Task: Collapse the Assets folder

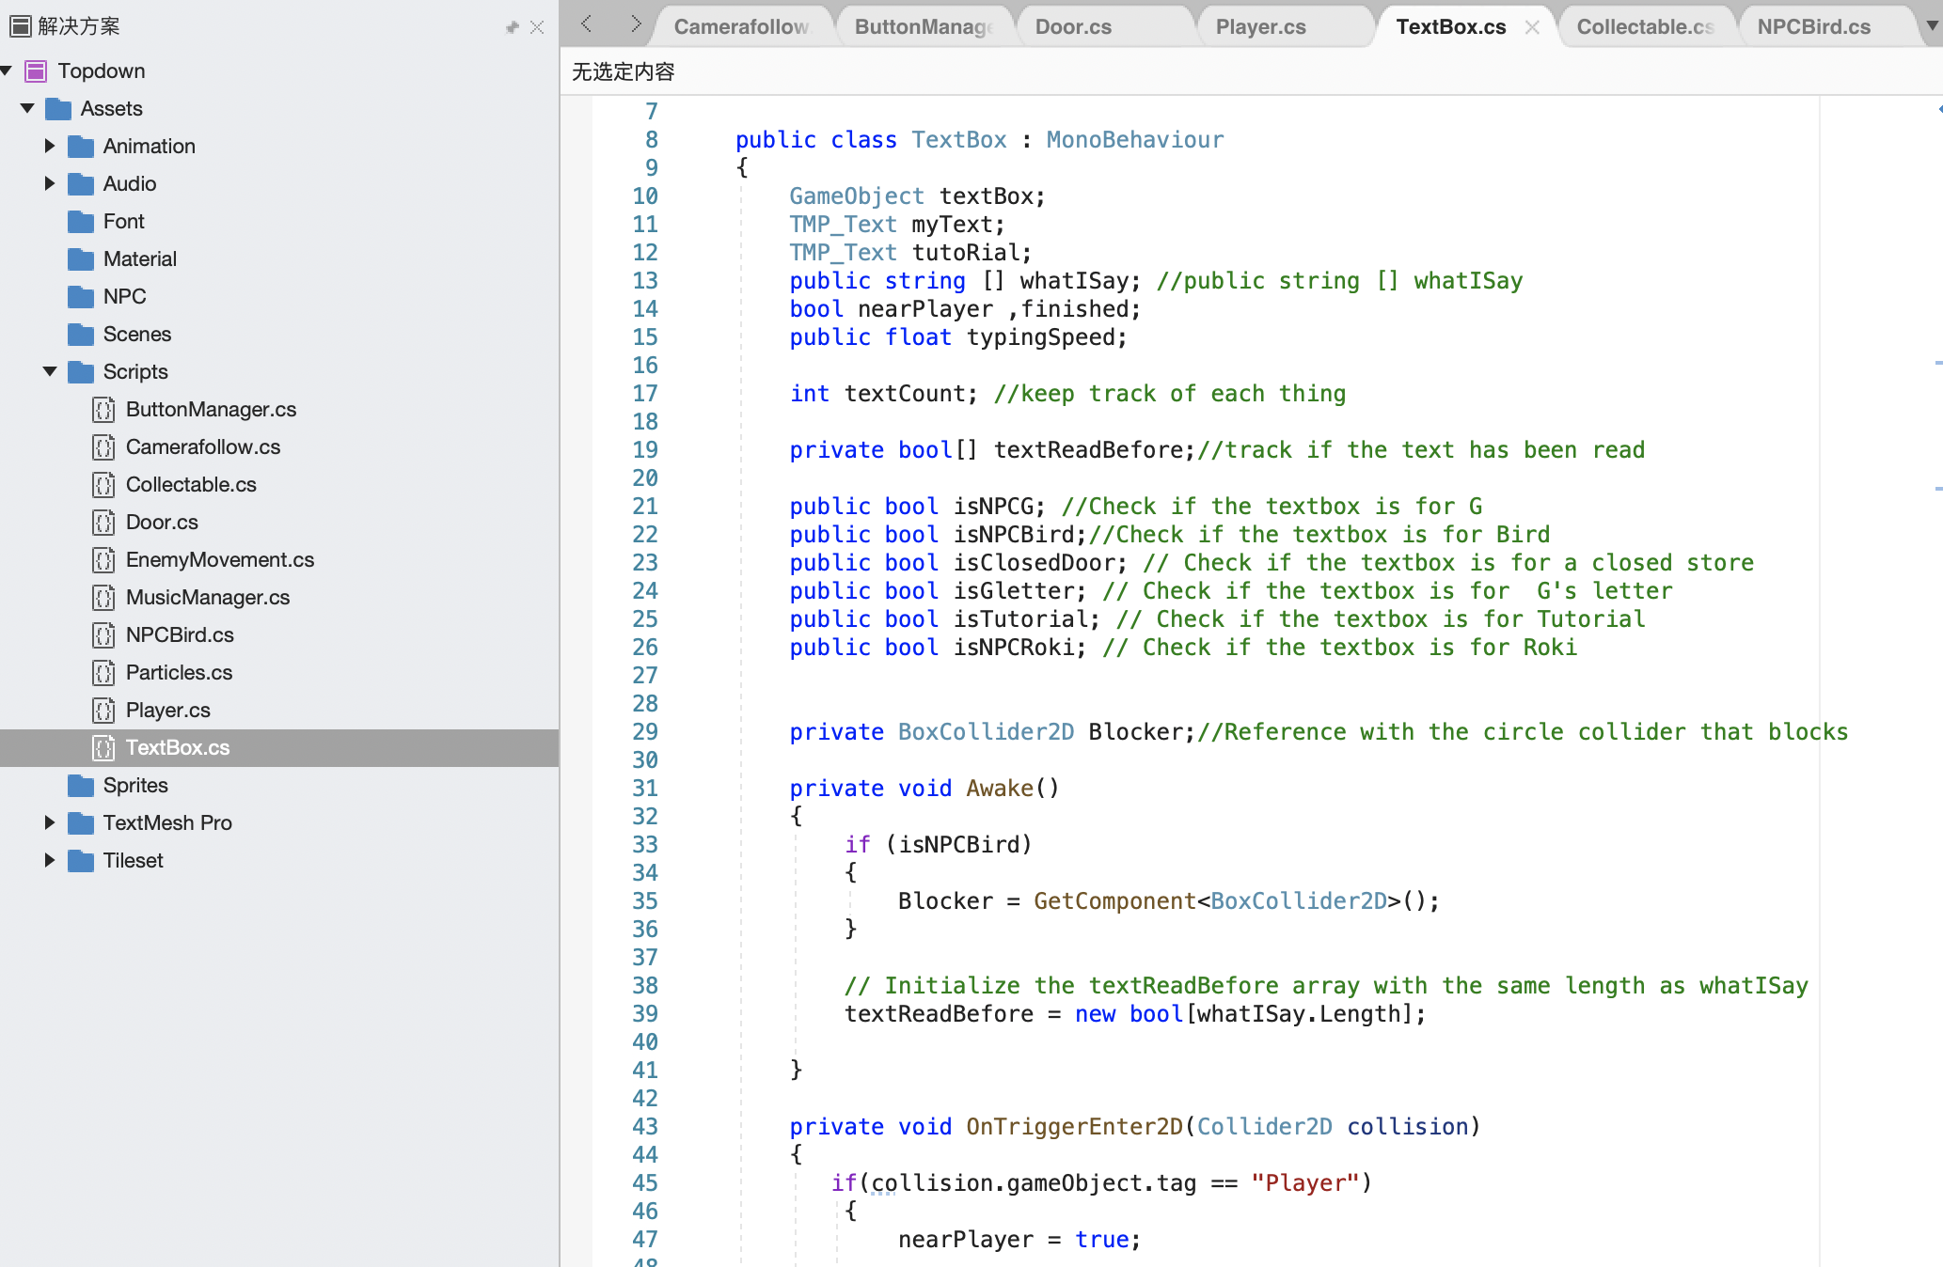Action: pyautogui.click(x=27, y=109)
